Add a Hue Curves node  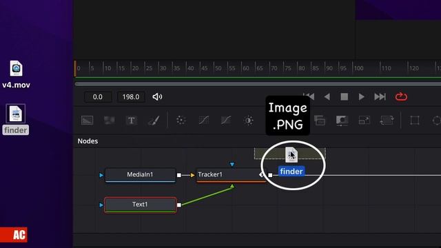[x=226, y=121]
